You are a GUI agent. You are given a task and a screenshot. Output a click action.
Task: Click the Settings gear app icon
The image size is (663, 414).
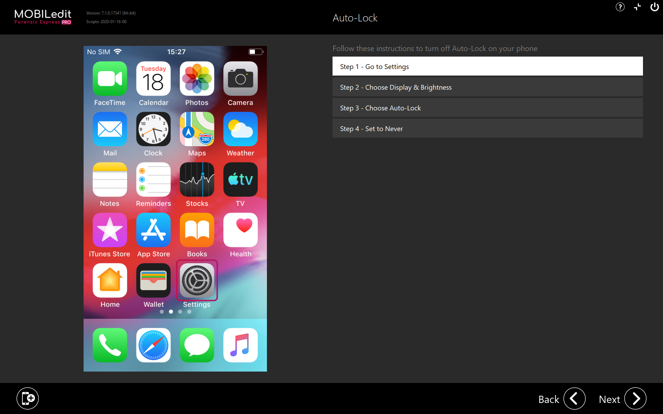pos(197,280)
